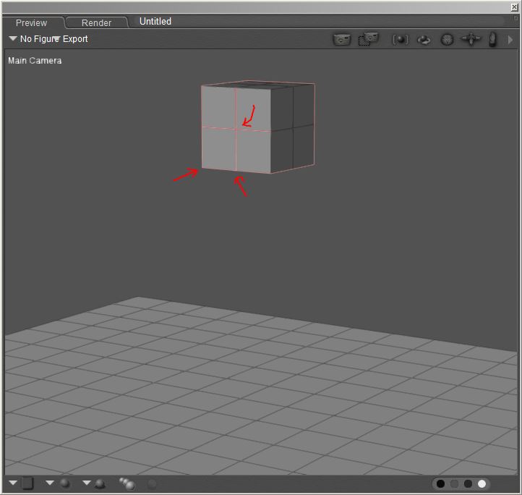Pick the black foreground color dot
Image resolution: width=522 pixels, height=495 pixels.
(440, 483)
